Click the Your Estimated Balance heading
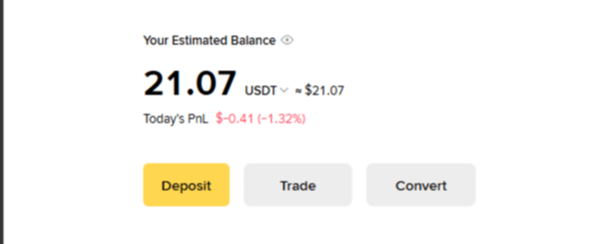 209,41
